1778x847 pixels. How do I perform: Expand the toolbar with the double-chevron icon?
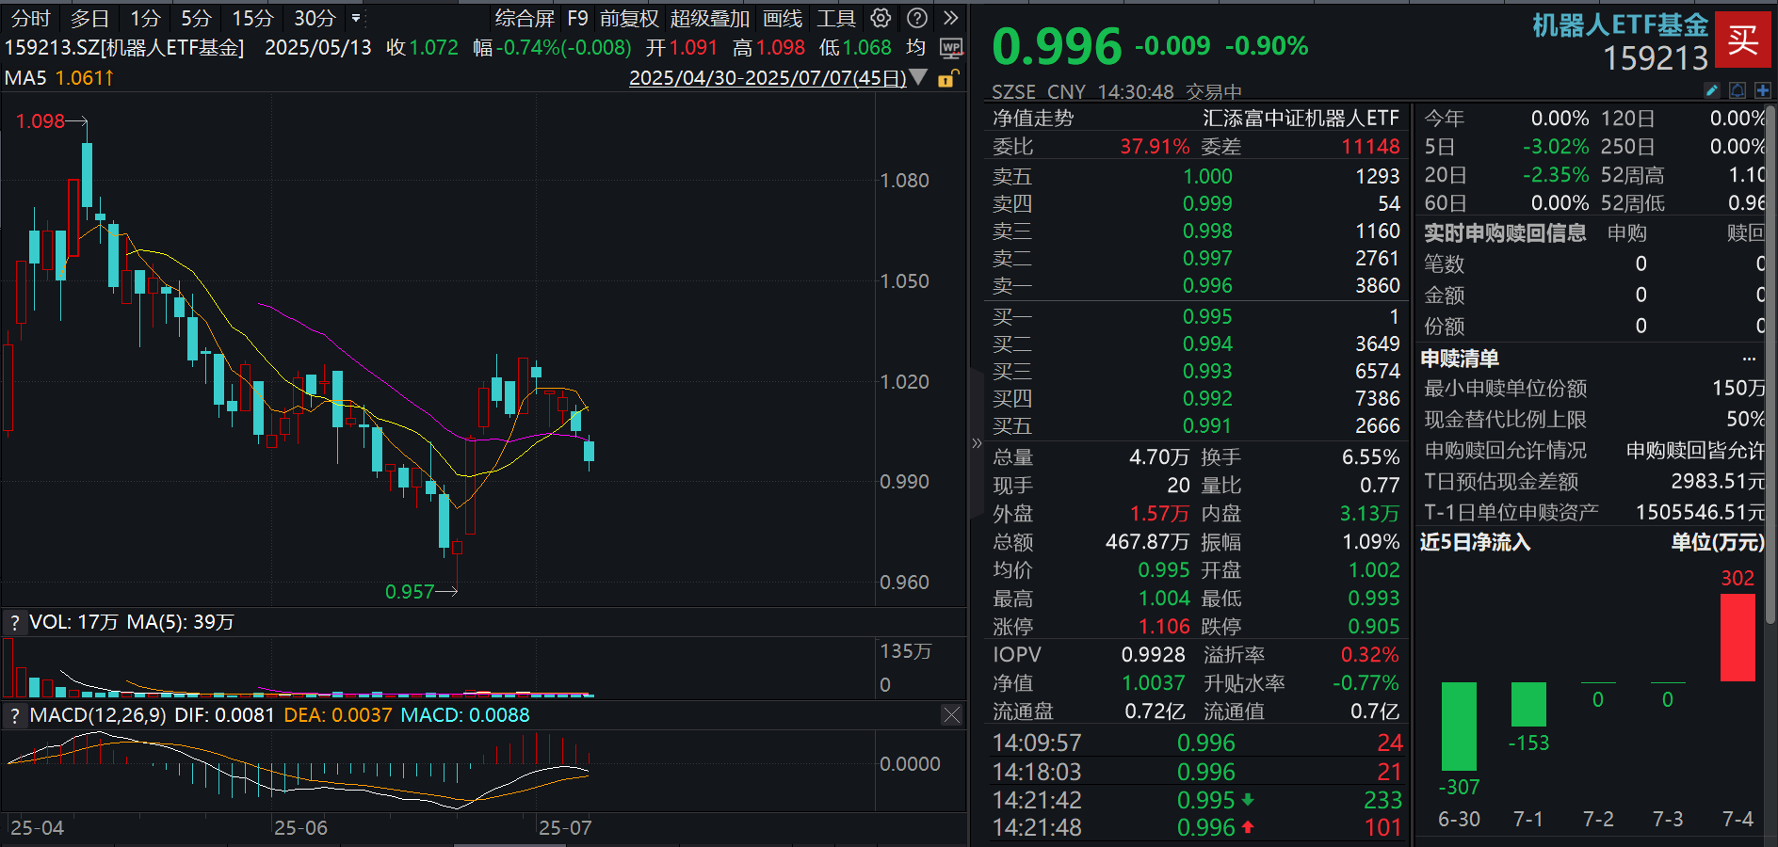[951, 17]
